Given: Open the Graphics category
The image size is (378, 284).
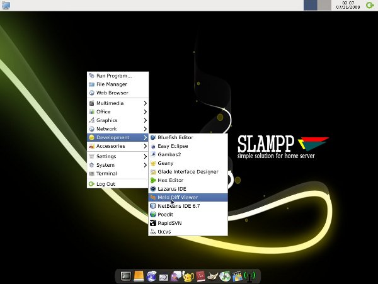Looking at the screenshot, I should click(118, 120).
